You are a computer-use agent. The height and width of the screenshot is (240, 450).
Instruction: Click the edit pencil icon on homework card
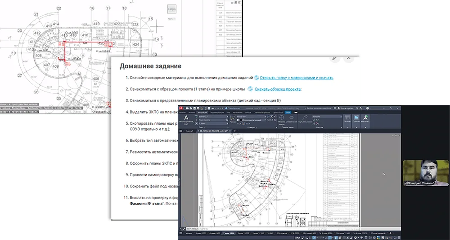click(x=334, y=58)
